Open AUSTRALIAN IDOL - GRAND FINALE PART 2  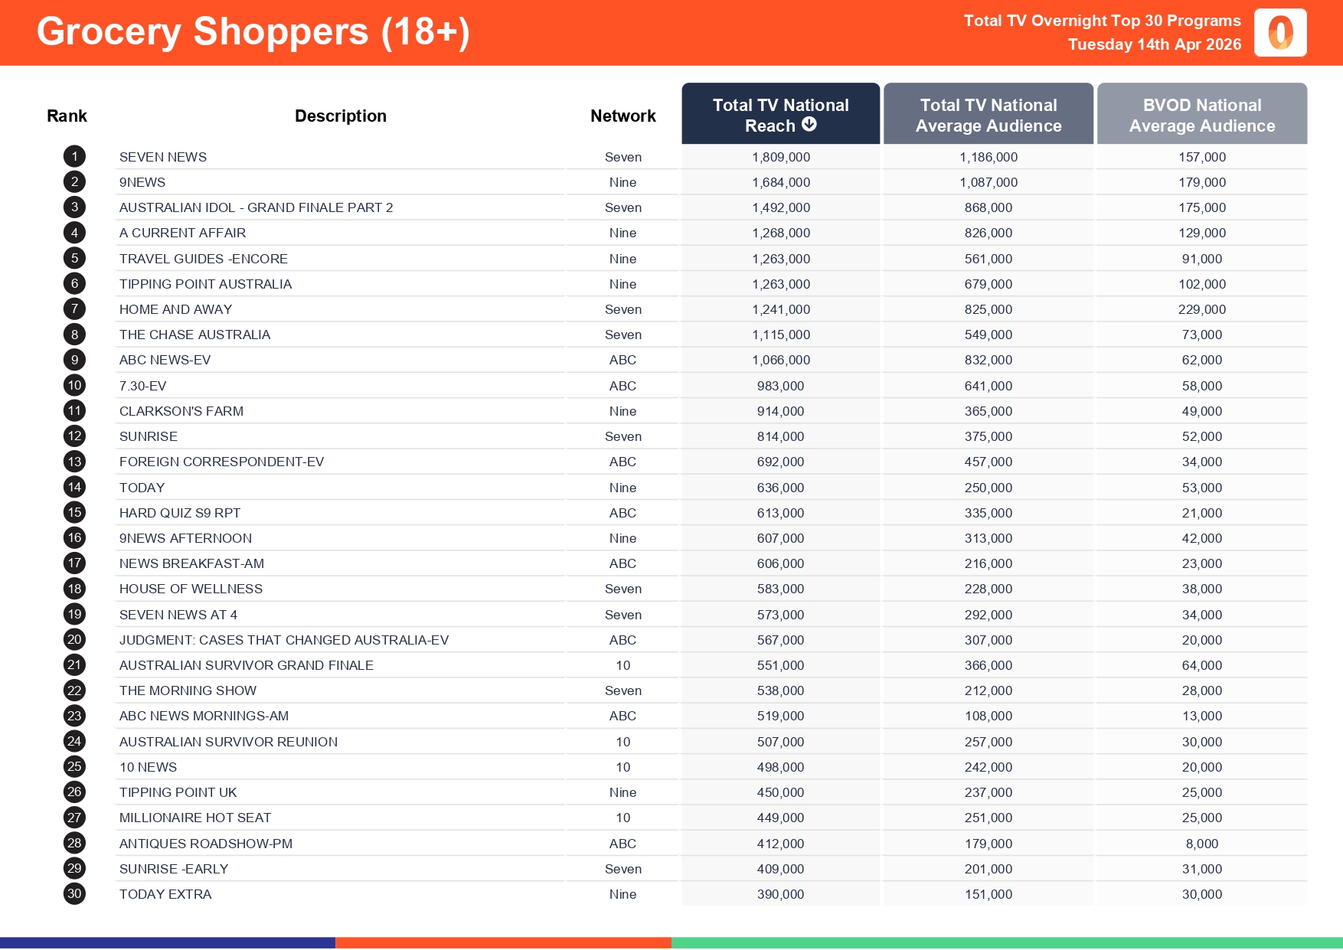(256, 207)
